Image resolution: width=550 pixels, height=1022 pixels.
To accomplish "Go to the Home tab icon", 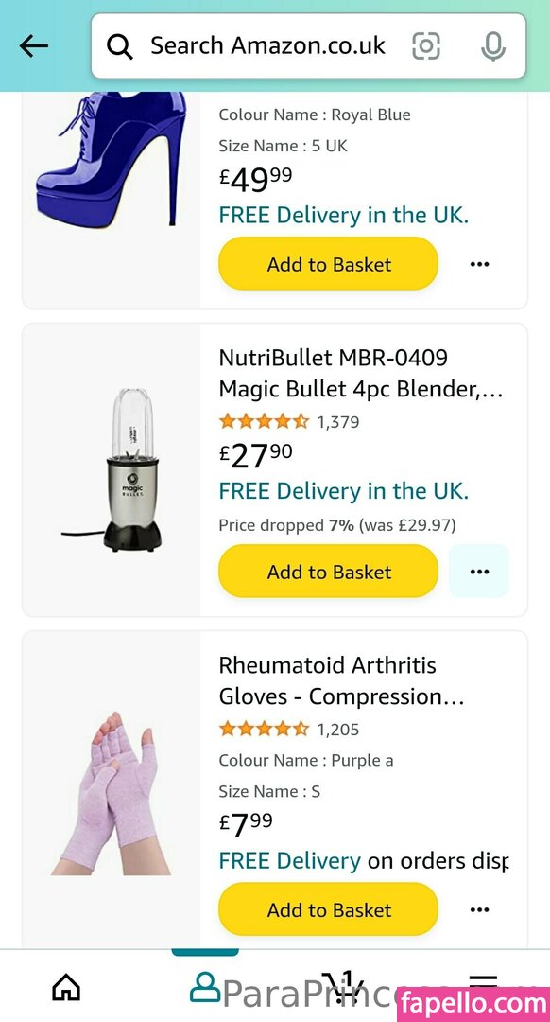I will (x=66, y=987).
